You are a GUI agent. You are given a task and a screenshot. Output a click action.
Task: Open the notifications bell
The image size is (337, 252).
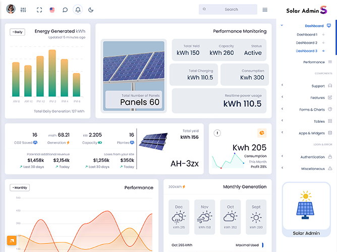pyautogui.click(x=78, y=10)
